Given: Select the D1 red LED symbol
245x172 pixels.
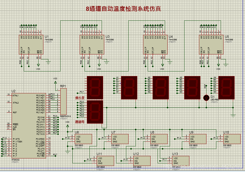Looking at the screenshot, I should coord(206,98).
